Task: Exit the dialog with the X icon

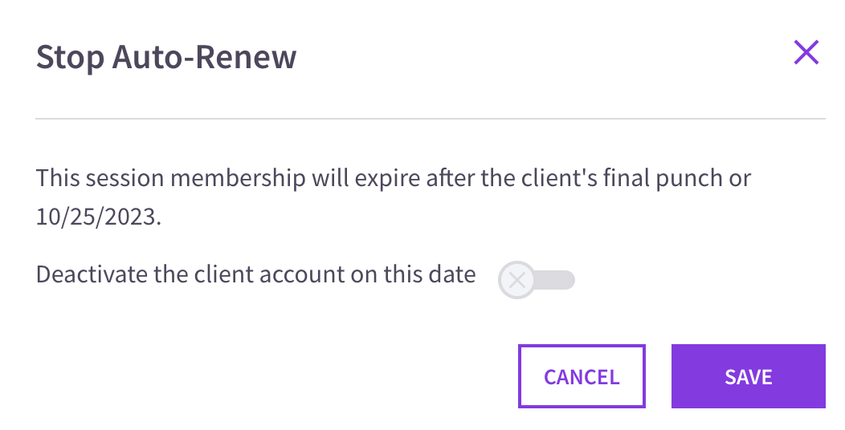Action: (x=806, y=52)
